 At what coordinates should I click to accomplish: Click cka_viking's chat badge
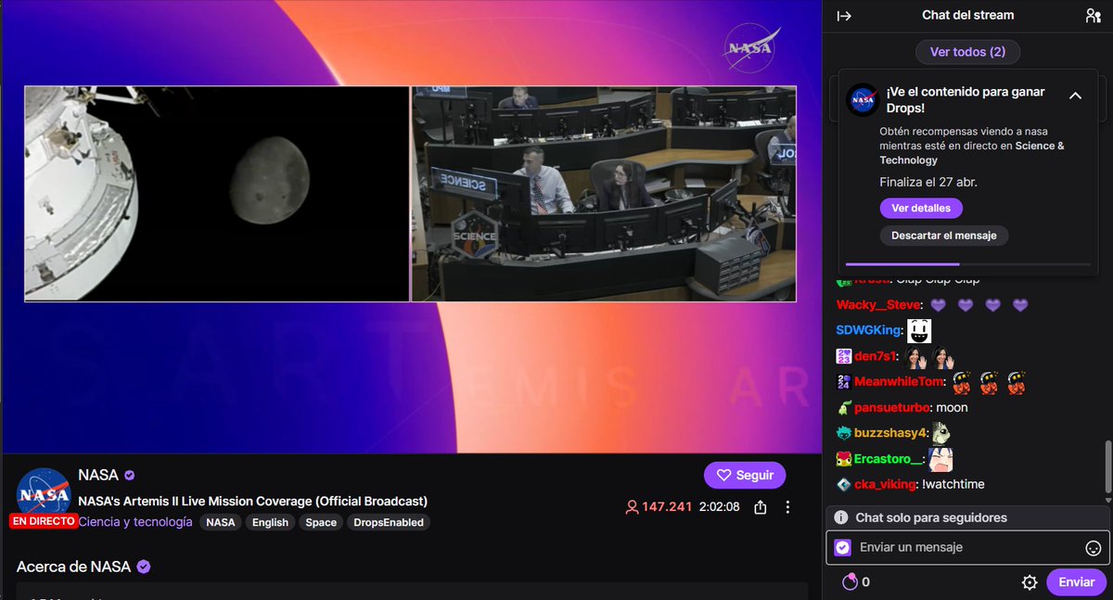844,484
